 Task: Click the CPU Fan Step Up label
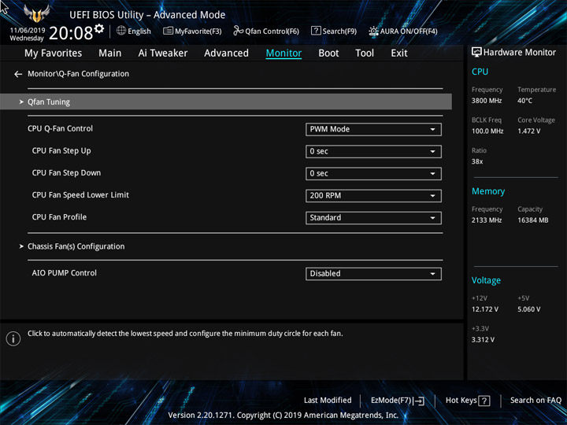coord(61,151)
